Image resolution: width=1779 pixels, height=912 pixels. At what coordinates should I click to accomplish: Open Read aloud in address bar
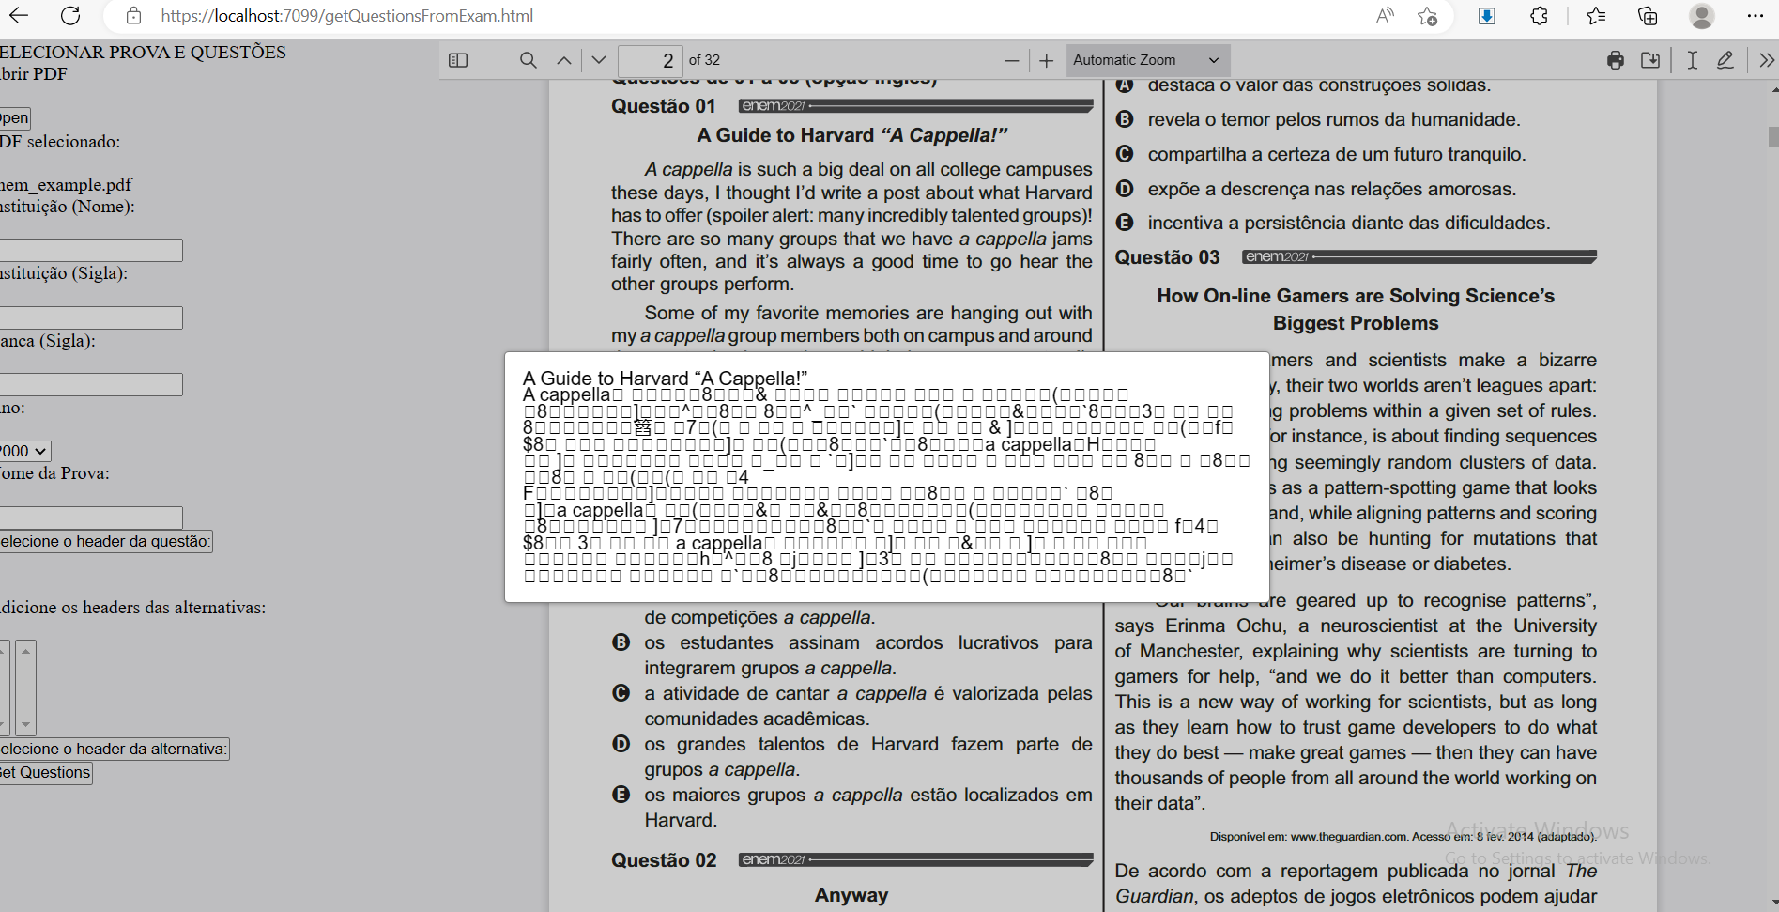[x=1385, y=15]
